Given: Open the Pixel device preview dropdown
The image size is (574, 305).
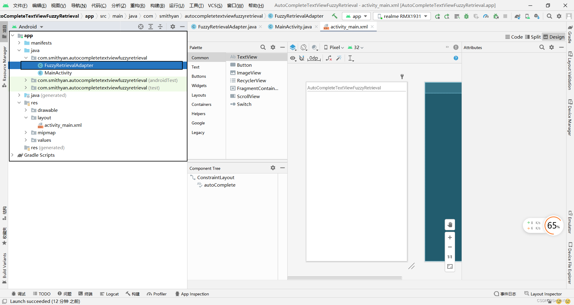Looking at the screenshot, I should click(x=334, y=47).
